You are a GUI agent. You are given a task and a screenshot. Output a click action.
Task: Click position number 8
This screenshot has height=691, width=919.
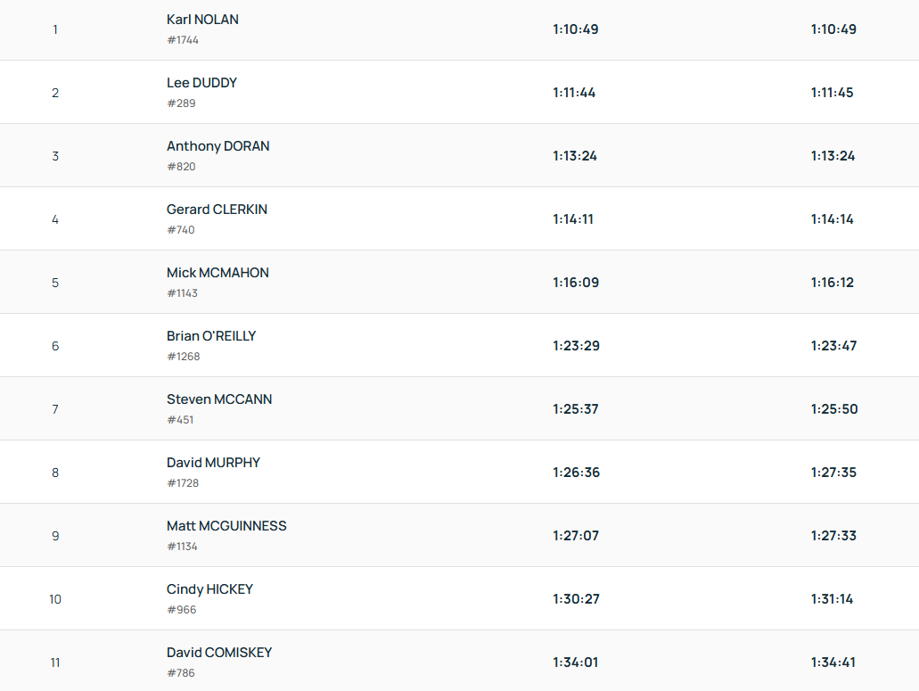click(x=55, y=473)
